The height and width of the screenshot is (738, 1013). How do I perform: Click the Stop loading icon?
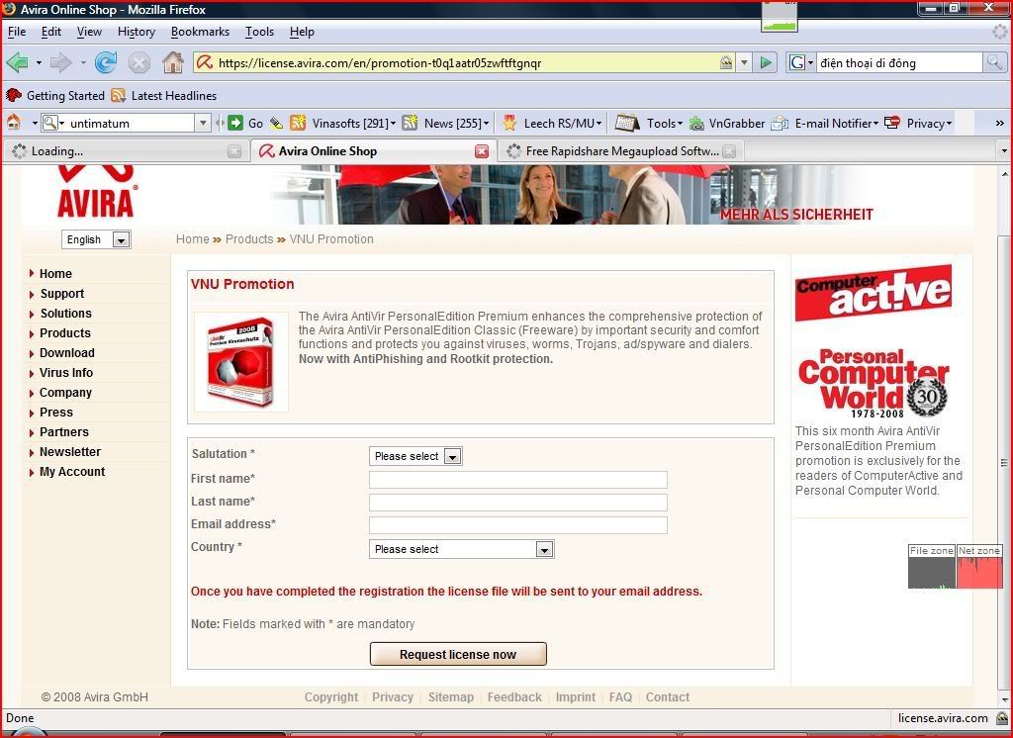coord(138,62)
